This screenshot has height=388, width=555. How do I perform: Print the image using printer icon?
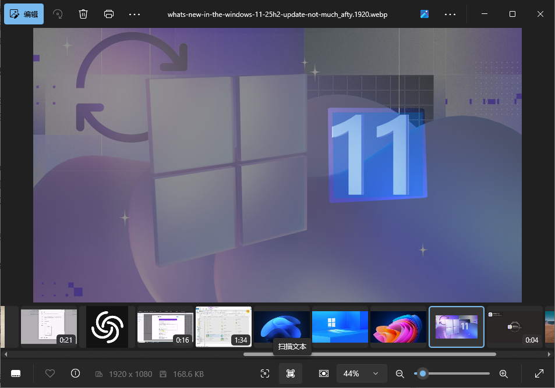click(x=109, y=14)
